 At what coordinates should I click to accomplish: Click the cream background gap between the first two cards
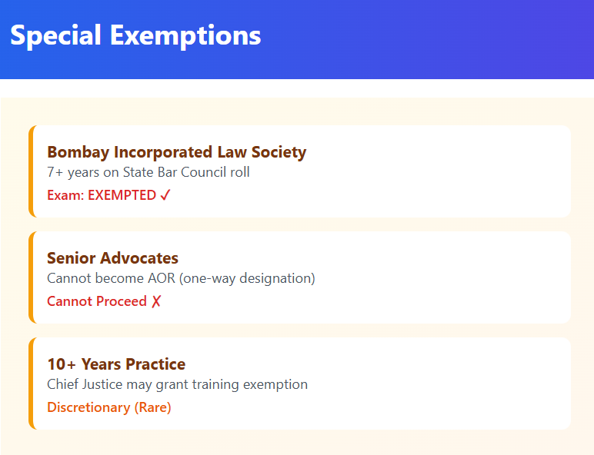point(300,224)
